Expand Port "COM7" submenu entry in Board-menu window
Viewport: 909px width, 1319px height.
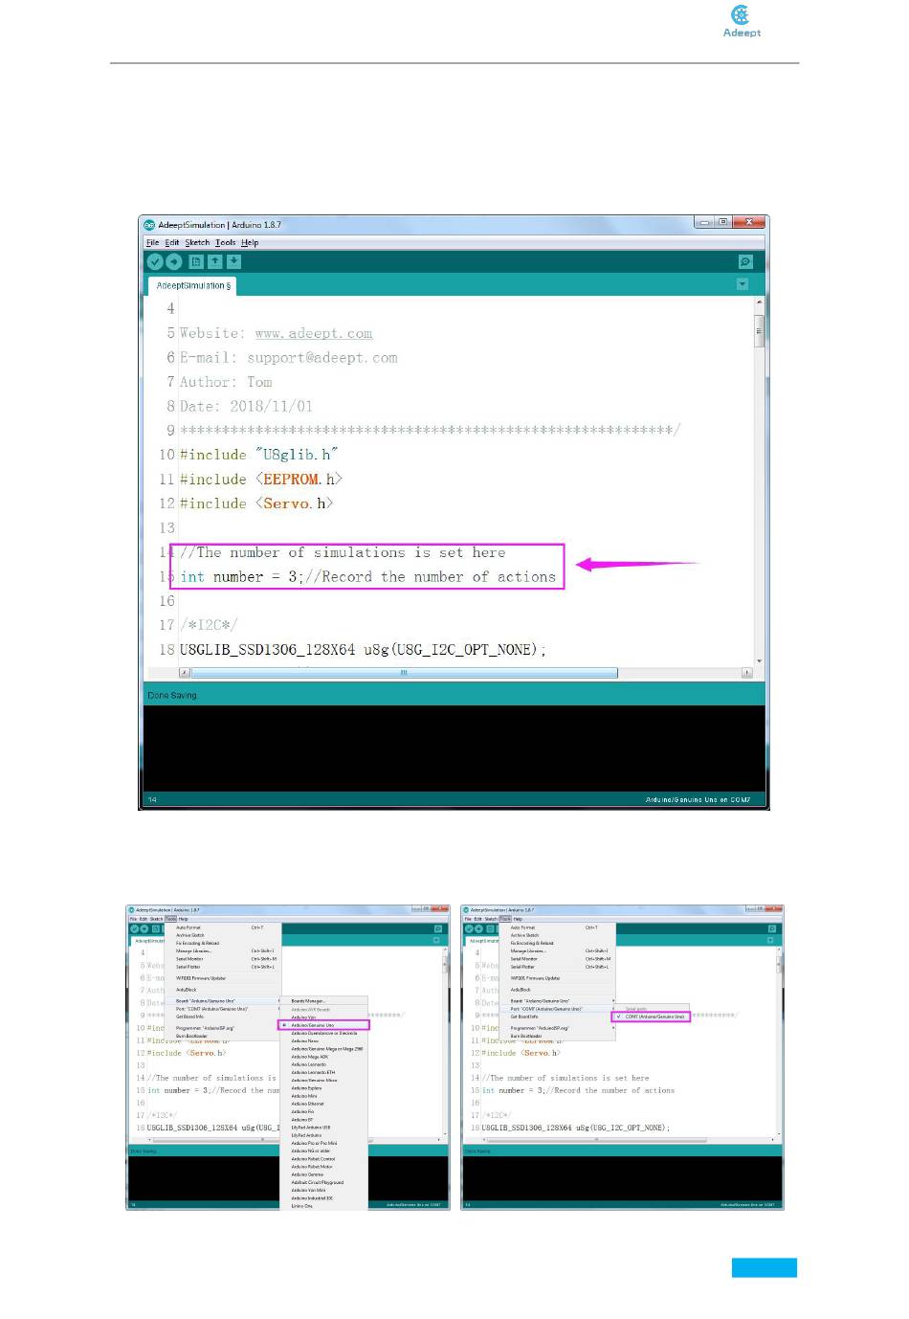click(223, 1009)
